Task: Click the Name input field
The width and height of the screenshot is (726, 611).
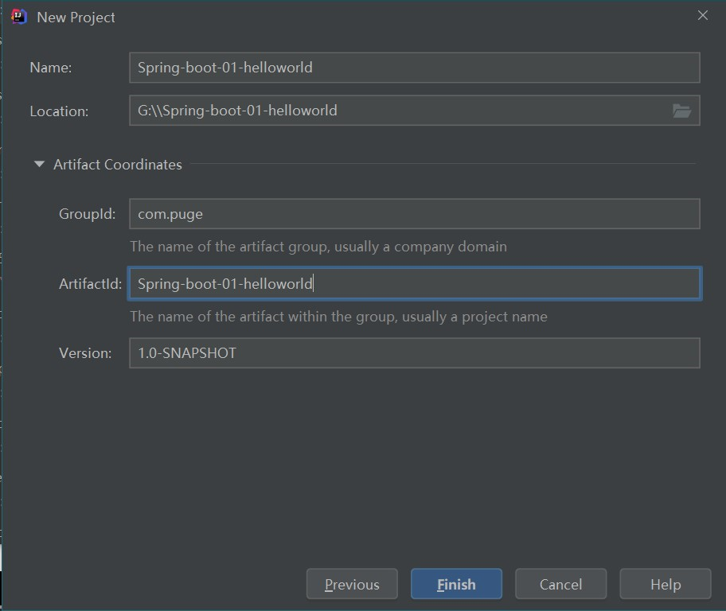Action: pyautogui.click(x=415, y=68)
